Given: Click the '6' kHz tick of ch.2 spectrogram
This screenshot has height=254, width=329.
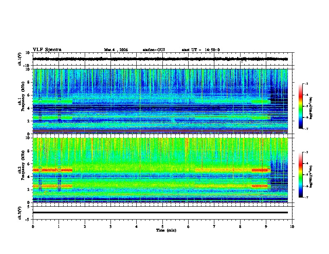Looking at the screenshot, I should click(x=29, y=164).
